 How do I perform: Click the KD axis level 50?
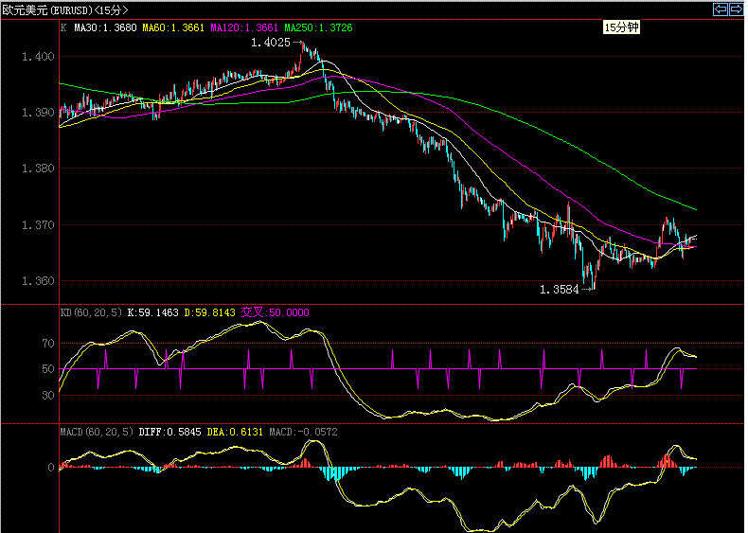(x=48, y=369)
